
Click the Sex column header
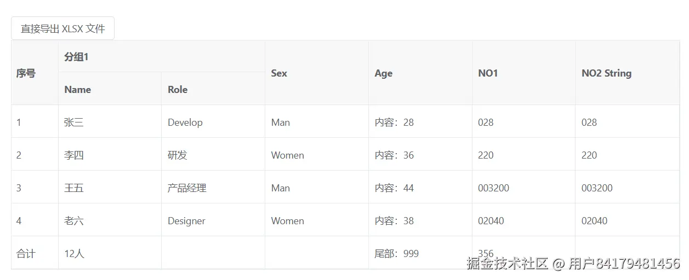279,73
